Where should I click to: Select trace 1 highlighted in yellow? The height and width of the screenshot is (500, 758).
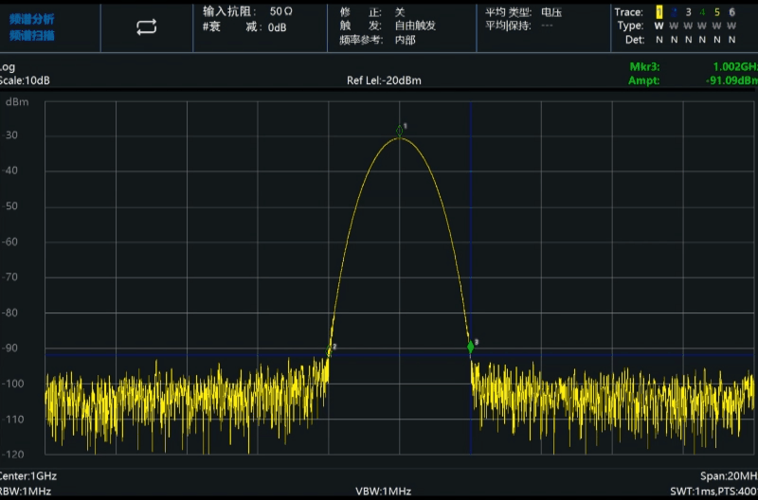click(x=659, y=12)
